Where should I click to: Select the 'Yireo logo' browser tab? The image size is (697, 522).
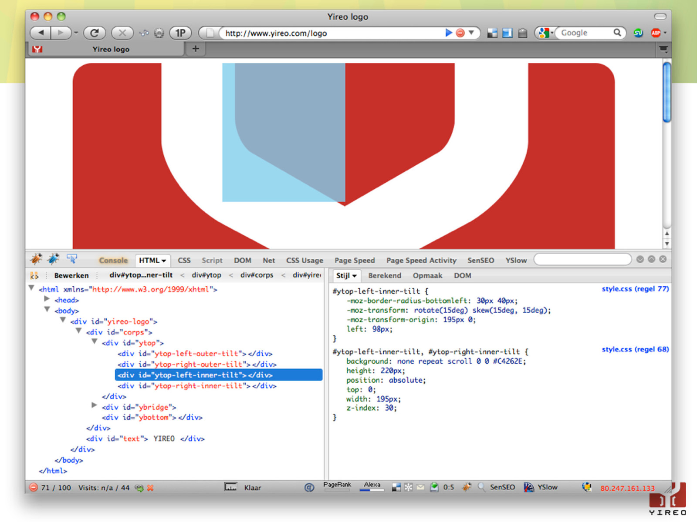(106, 49)
